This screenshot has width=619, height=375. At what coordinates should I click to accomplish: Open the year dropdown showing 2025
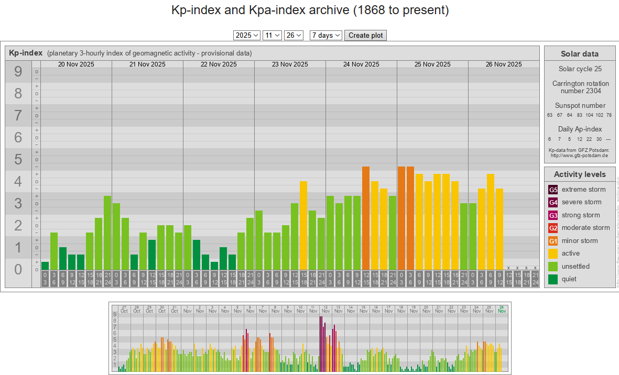pos(247,35)
